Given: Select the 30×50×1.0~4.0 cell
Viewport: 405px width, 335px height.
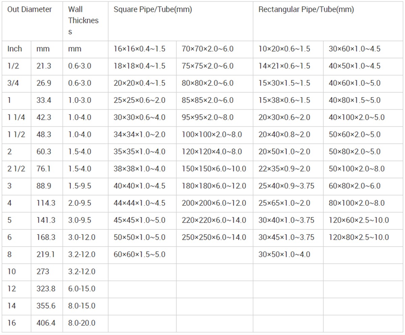Looking at the screenshot, I should click(284, 254).
